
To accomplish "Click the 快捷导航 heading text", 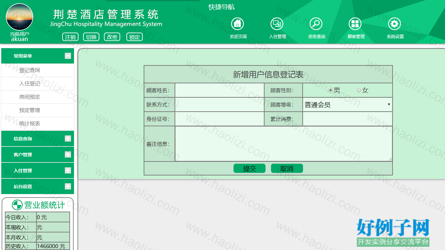I will tap(222, 7).
